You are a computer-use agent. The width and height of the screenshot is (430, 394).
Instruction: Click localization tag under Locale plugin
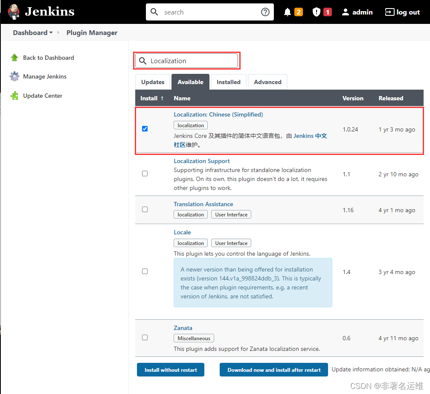(191, 243)
